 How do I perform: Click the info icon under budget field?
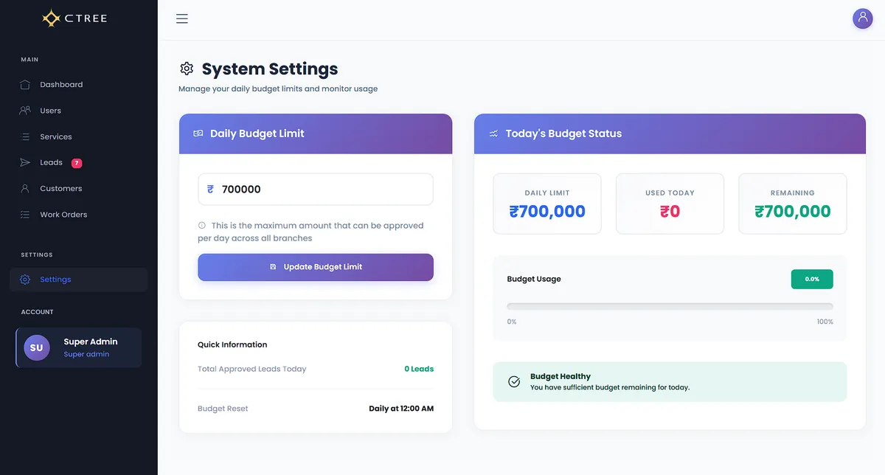pyautogui.click(x=202, y=226)
